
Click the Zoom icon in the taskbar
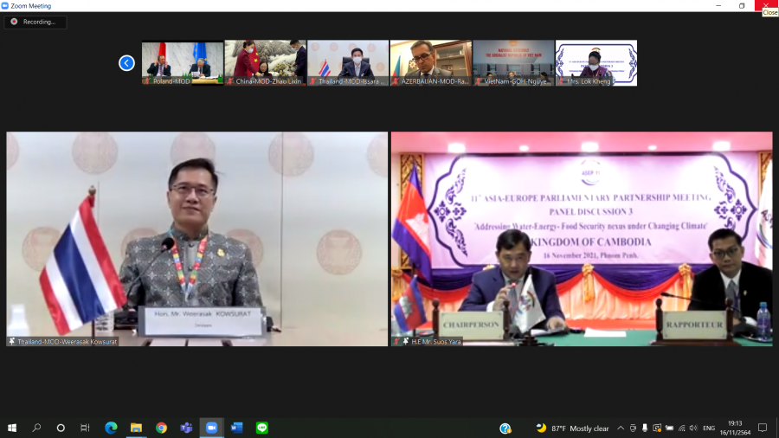211,428
